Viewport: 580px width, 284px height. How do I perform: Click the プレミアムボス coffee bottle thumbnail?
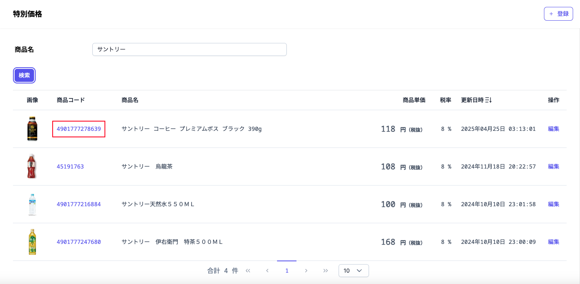32,129
